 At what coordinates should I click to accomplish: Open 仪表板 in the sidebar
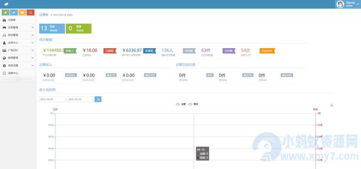click(18, 20)
